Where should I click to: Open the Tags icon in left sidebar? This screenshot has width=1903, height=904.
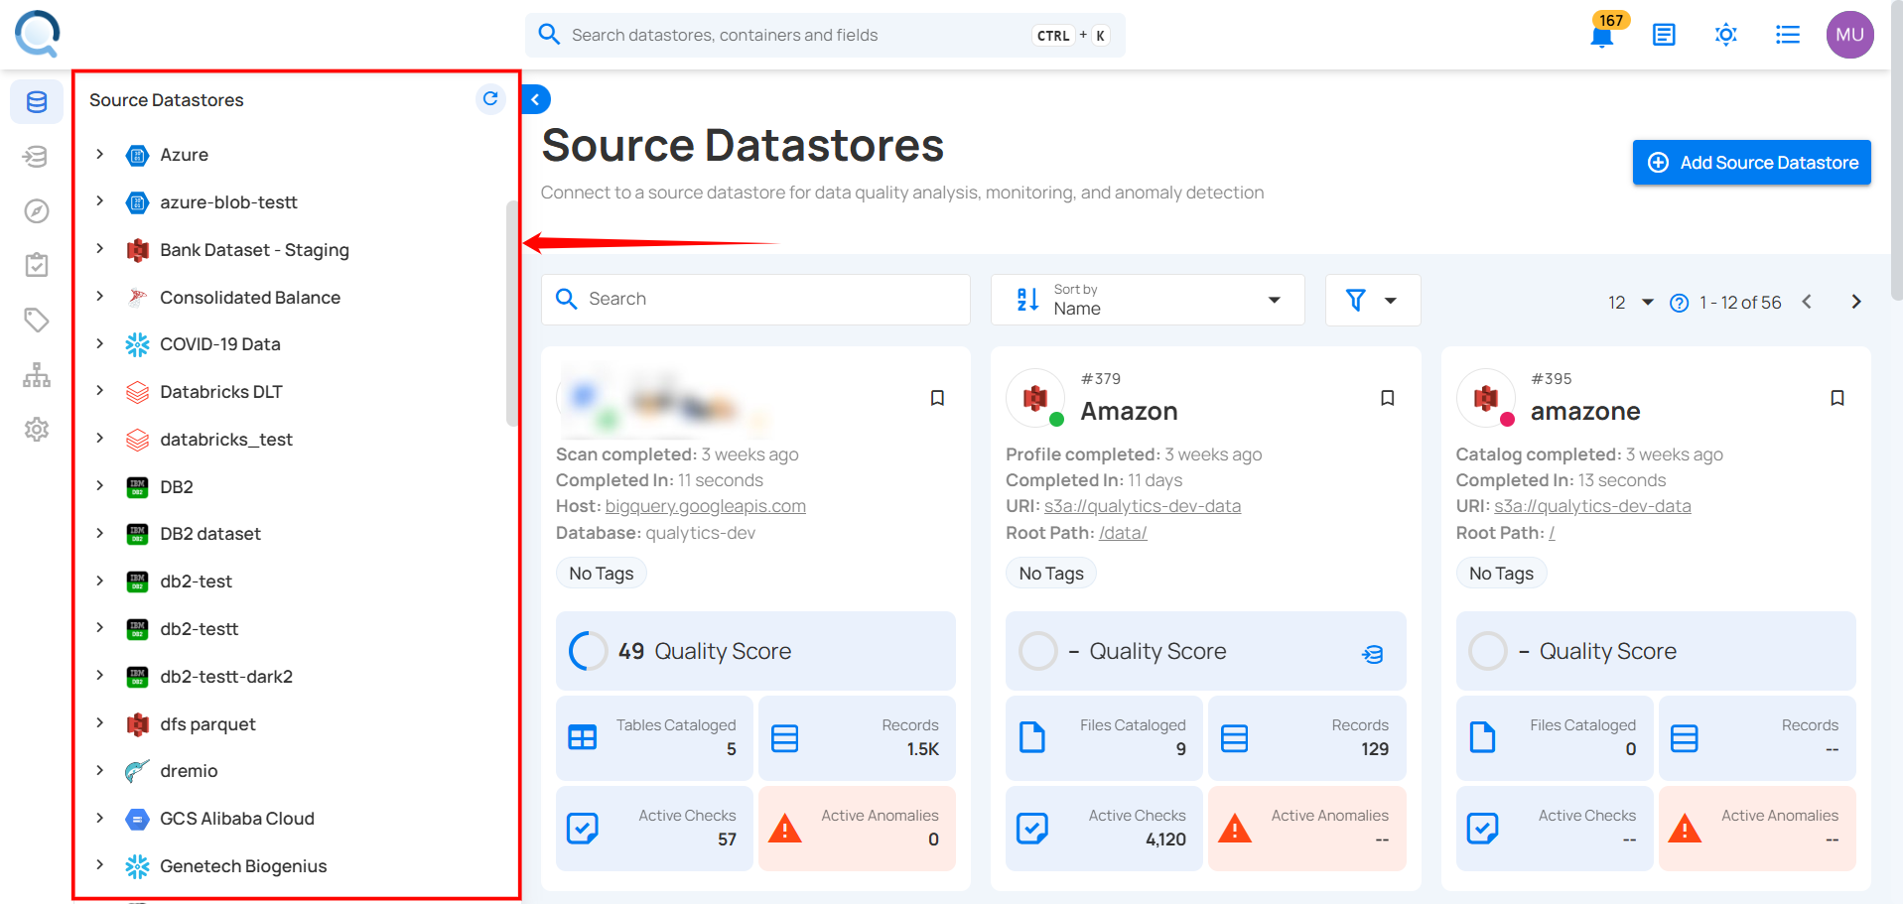click(x=37, y=320)
